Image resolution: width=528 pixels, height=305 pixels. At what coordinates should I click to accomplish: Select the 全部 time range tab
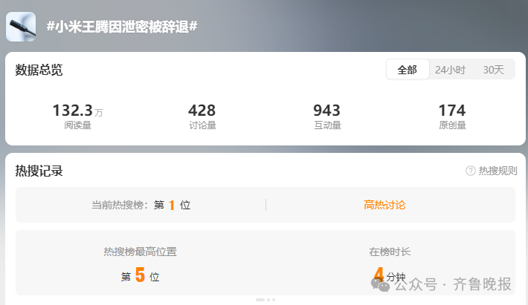[408, 70]
